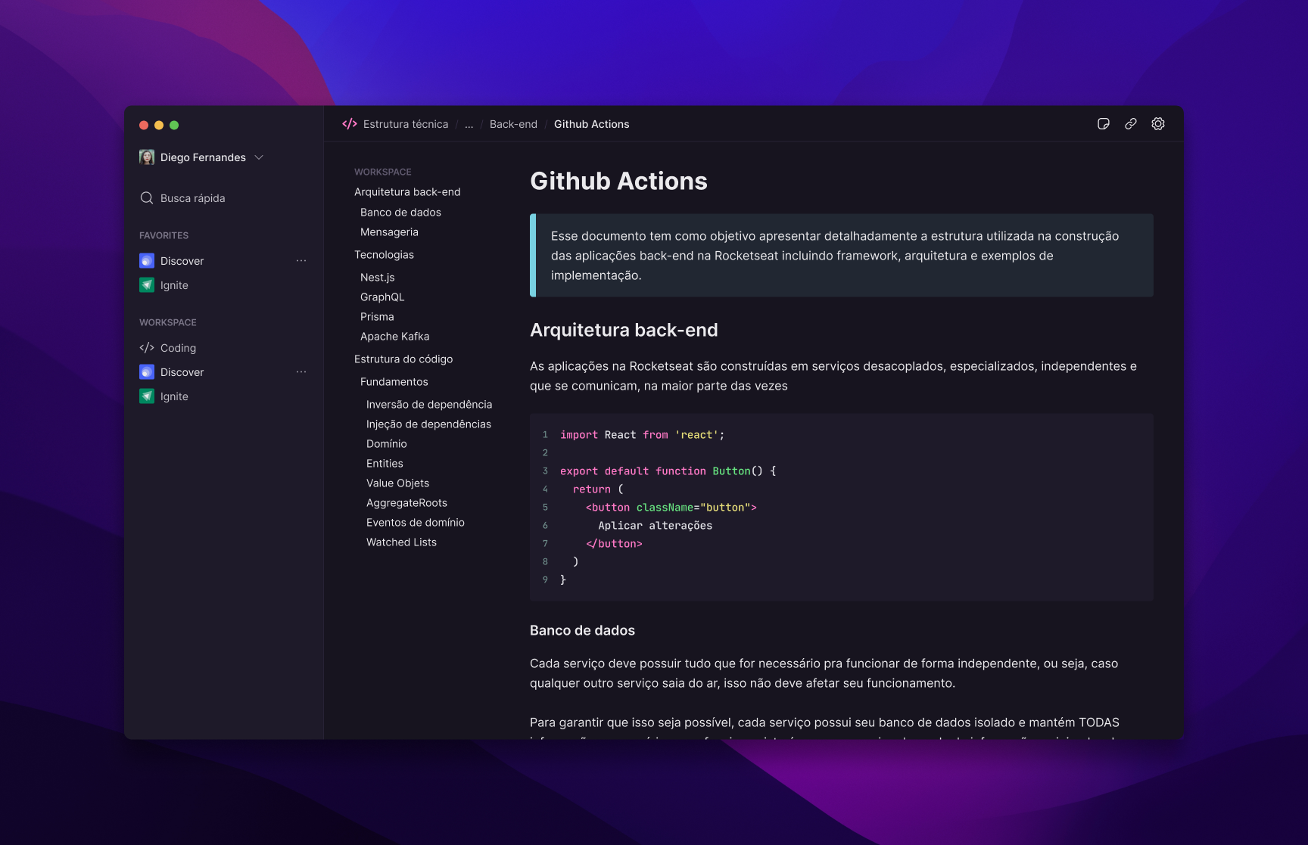Click the Discover icon under Workspace
The width and height of the screenshot is (1308, 845).
(x=147, y=372)
